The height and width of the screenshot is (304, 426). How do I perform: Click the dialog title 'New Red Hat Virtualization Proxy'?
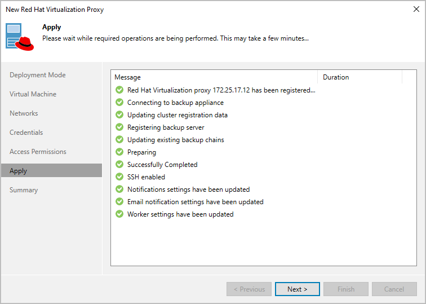[55, 9]
